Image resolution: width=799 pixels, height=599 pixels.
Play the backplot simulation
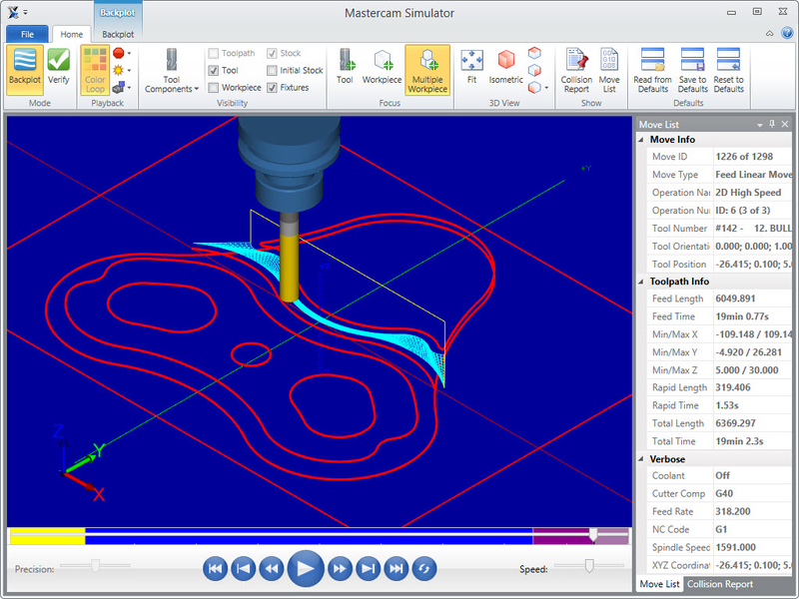pyautogui.click(x=306, y=568)
